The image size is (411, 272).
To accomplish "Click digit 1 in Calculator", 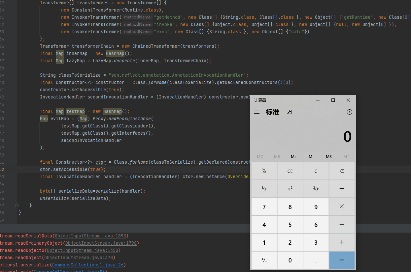I will click(264, 242).
